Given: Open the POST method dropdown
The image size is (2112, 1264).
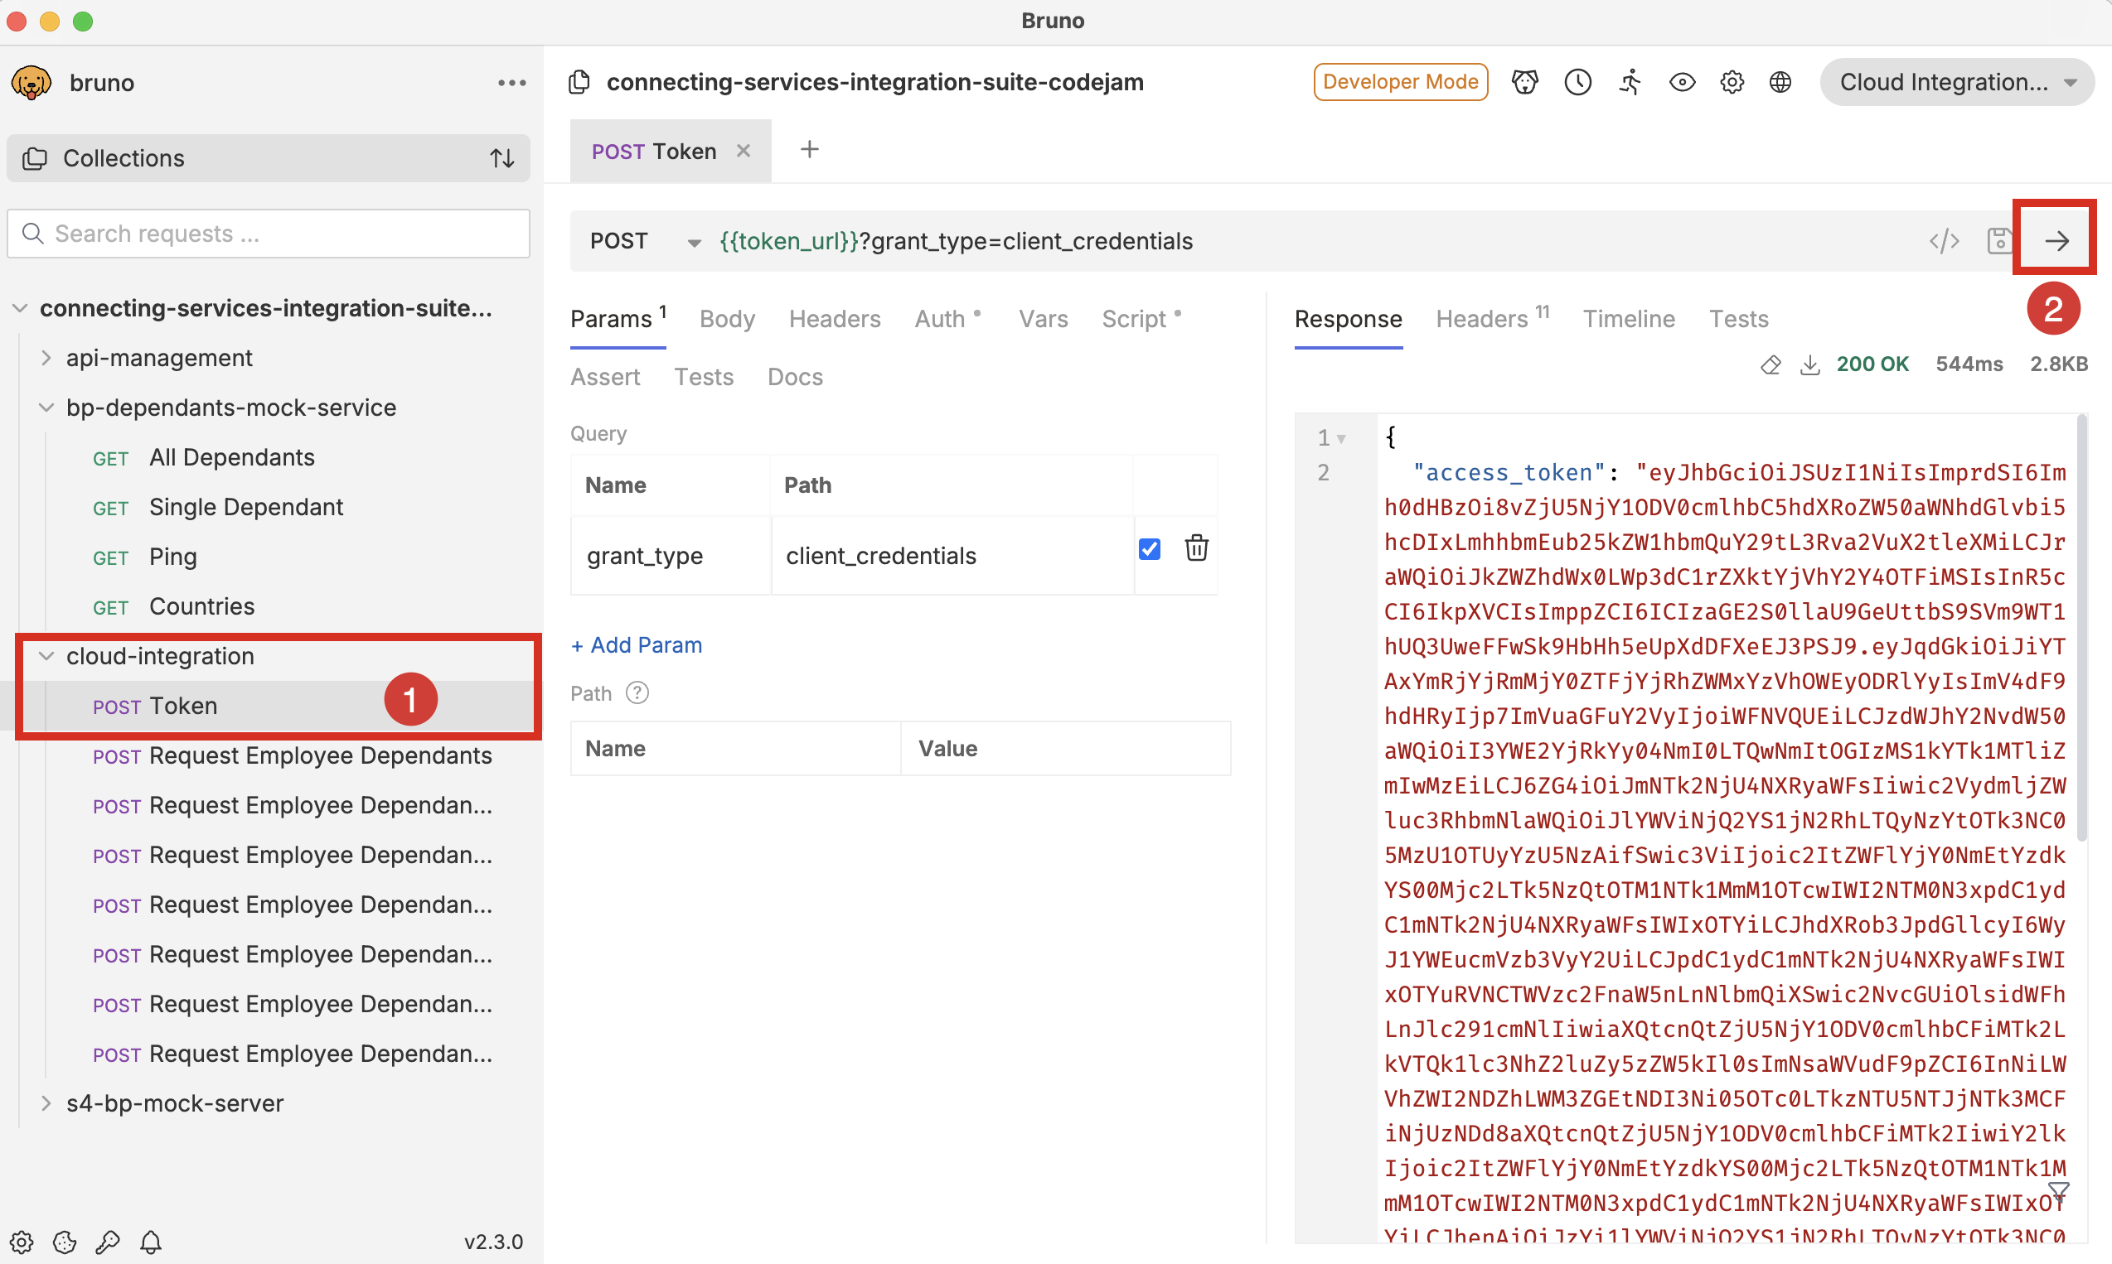Looking at the screenshot, I should point(645,241).
